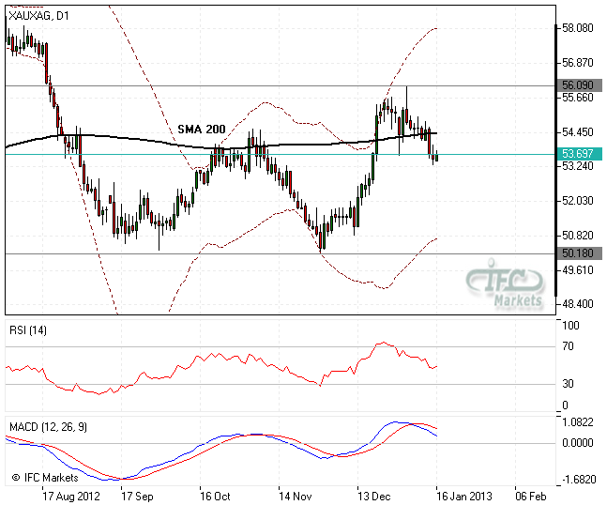607x505 pixels.
Task: Select the SMA 200 label
Action: tap(204, 127)
